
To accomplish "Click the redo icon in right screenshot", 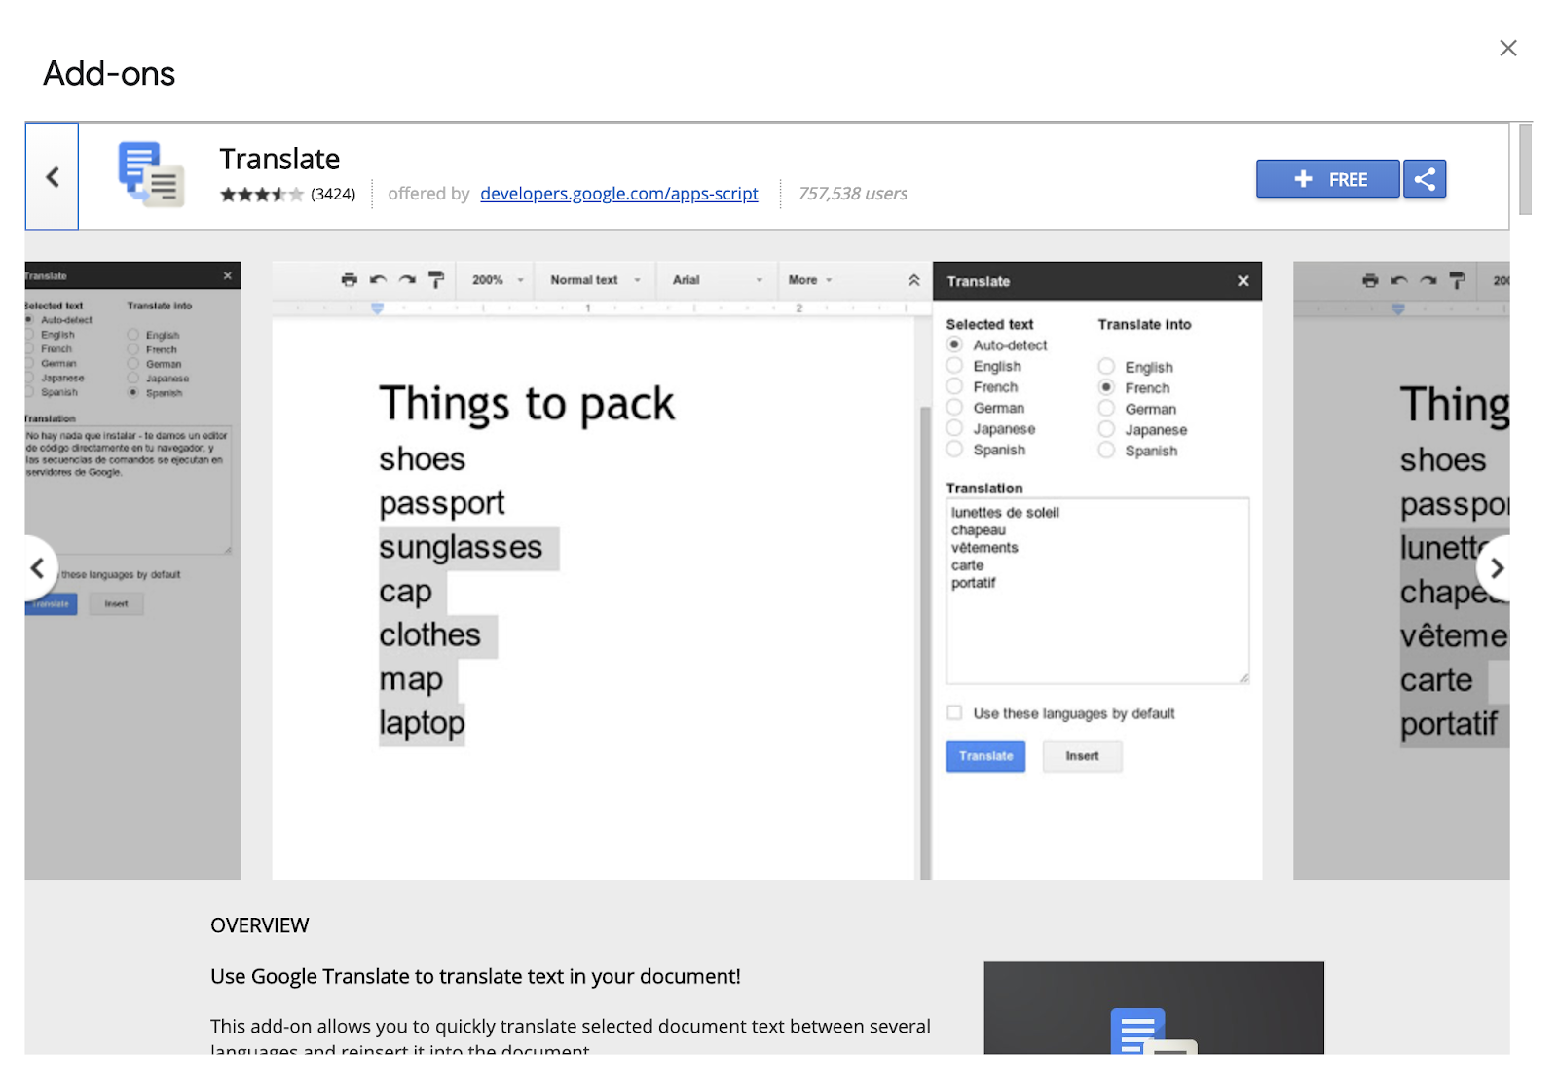I will coord(1428,281).
